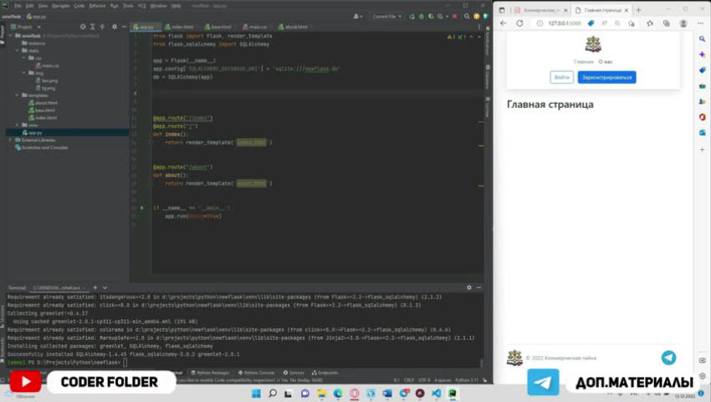
Task: Open the Current File run configuration dropdown
Action: 386,16
